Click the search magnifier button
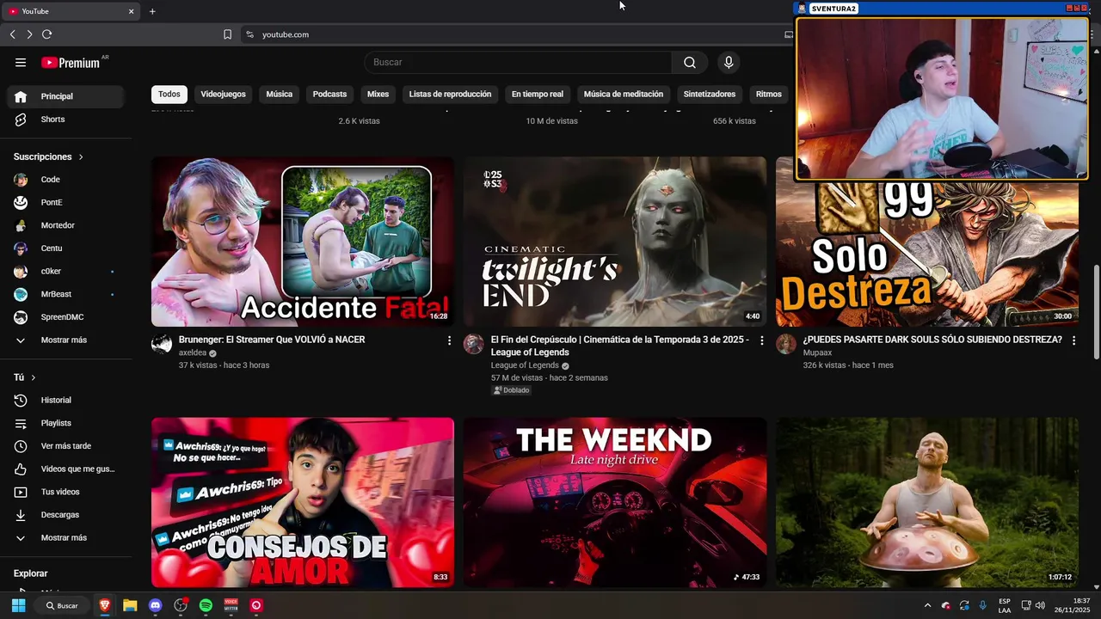Image resolution: width=1101 pixels, height=619 pixels. (690, 62)
